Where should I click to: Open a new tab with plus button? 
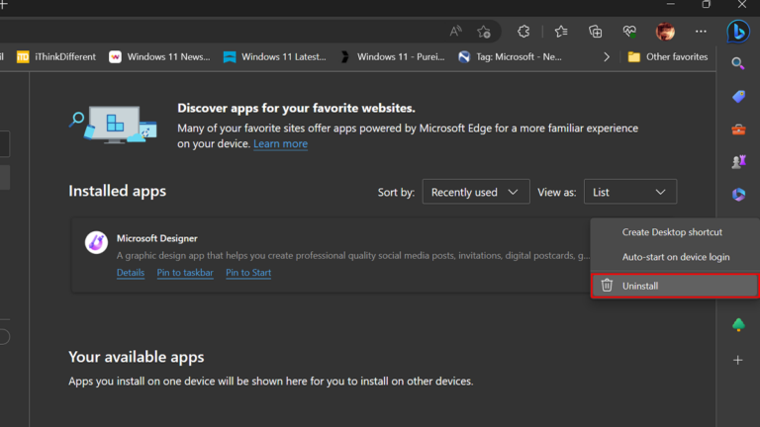[3, 5]
